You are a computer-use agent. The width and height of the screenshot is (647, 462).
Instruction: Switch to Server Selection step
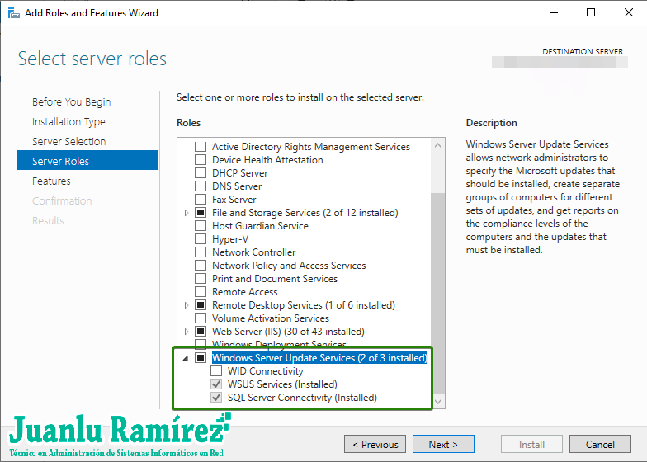click(68, 142)
